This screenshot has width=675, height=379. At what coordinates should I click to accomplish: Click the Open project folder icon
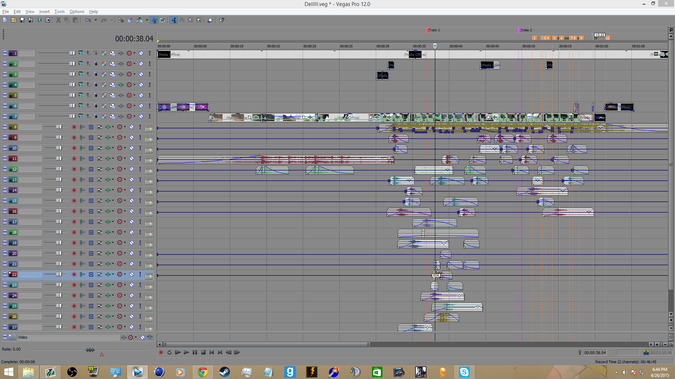[13, 20]
